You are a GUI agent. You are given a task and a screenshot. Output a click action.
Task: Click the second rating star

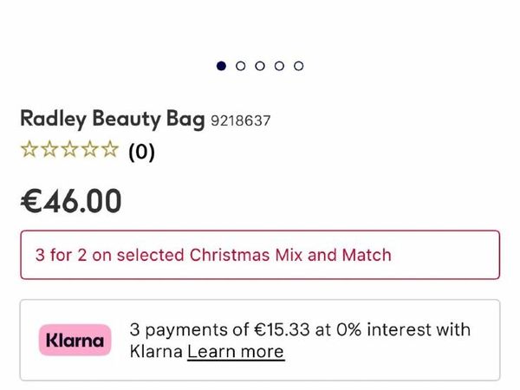point(49,150)
